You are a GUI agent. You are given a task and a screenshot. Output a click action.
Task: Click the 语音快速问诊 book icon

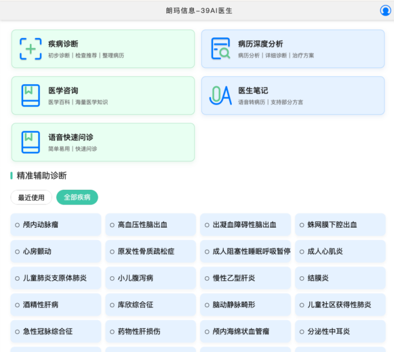(31, 142)
